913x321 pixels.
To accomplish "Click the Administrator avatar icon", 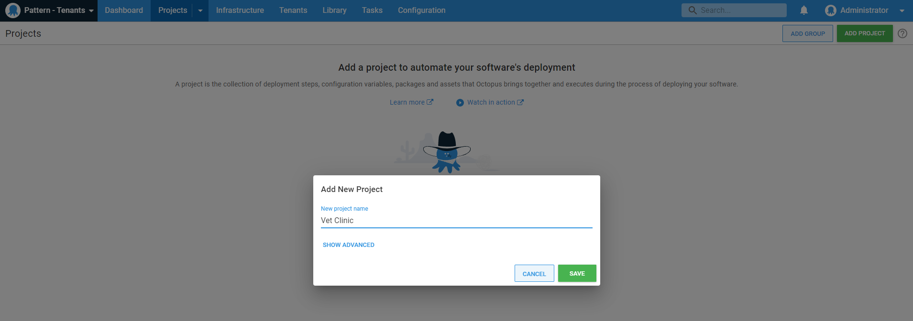I will (x=831, y=11).
